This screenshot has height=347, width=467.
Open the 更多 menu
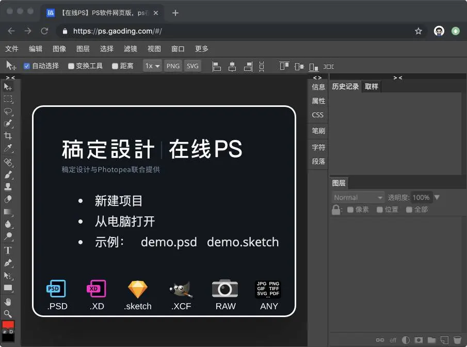pyautogui.click(x=201, y=49)
